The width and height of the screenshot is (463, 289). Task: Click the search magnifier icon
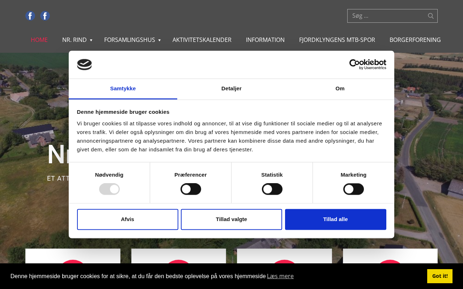pyautogui.click(x=430, y=16)
